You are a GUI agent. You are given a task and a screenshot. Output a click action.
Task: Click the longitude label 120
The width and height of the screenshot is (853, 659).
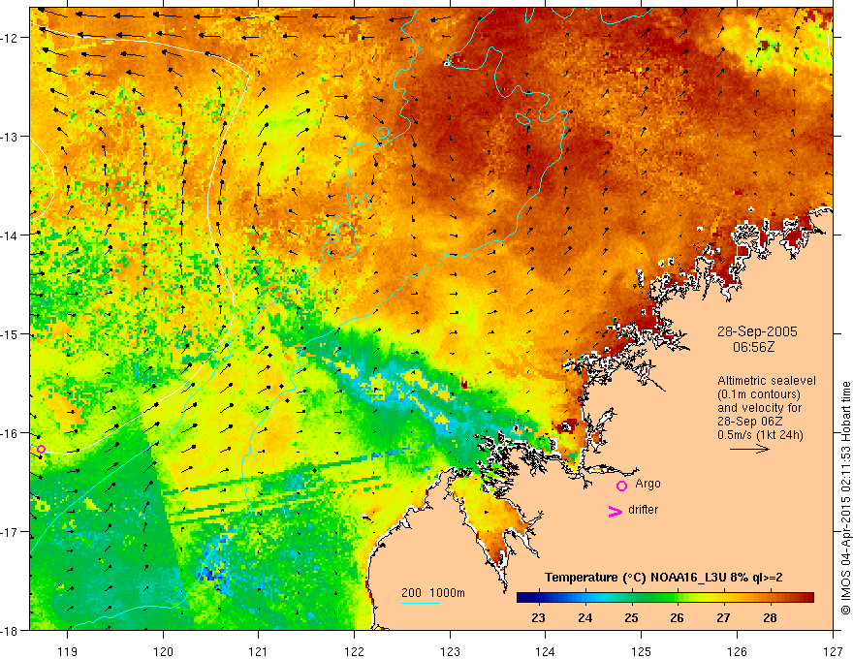tap(163, 651)
